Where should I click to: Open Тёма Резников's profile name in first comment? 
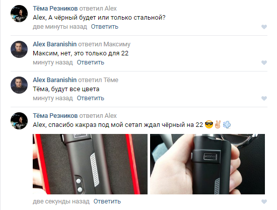[x=55, y=8]
